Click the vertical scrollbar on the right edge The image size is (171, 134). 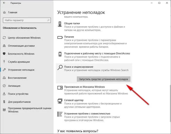coord(170,104)
